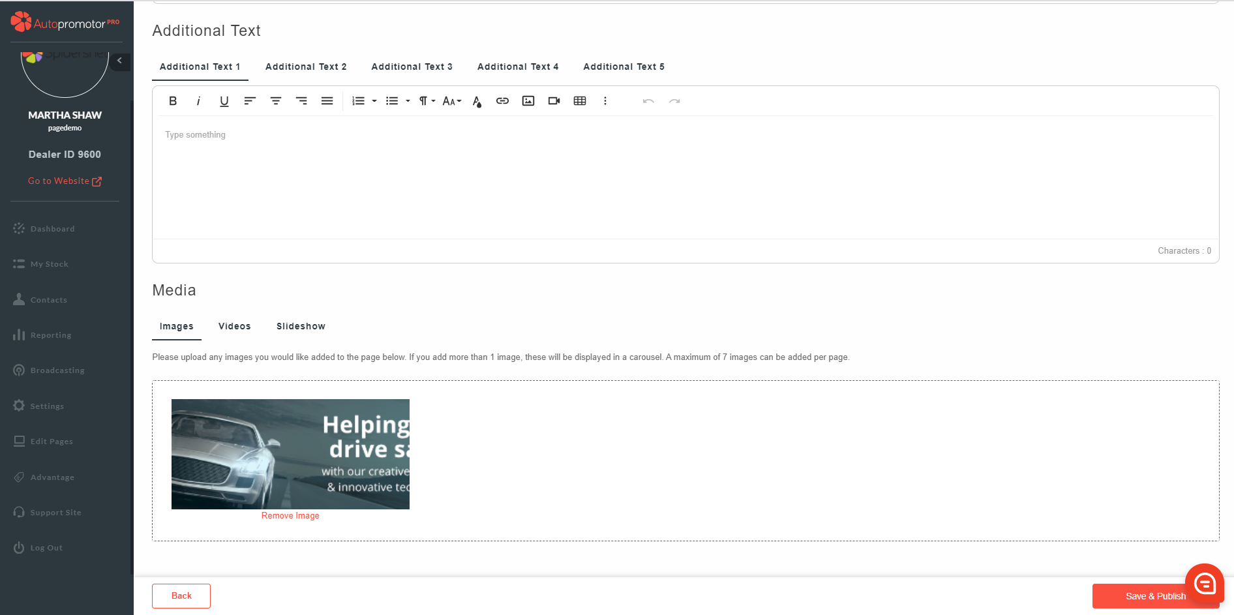This screenshot has height=615, width=1234.
Task: Click the Remove Image link
Action: tap(290, 516)
